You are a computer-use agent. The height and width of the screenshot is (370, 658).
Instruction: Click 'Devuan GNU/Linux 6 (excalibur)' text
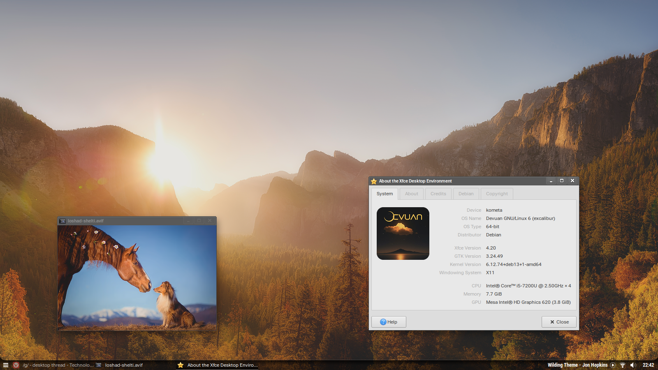coord(520,218)
